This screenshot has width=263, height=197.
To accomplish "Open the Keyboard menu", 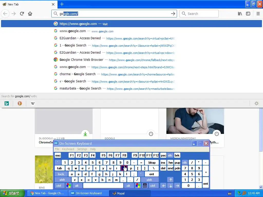I will (68, 149).
